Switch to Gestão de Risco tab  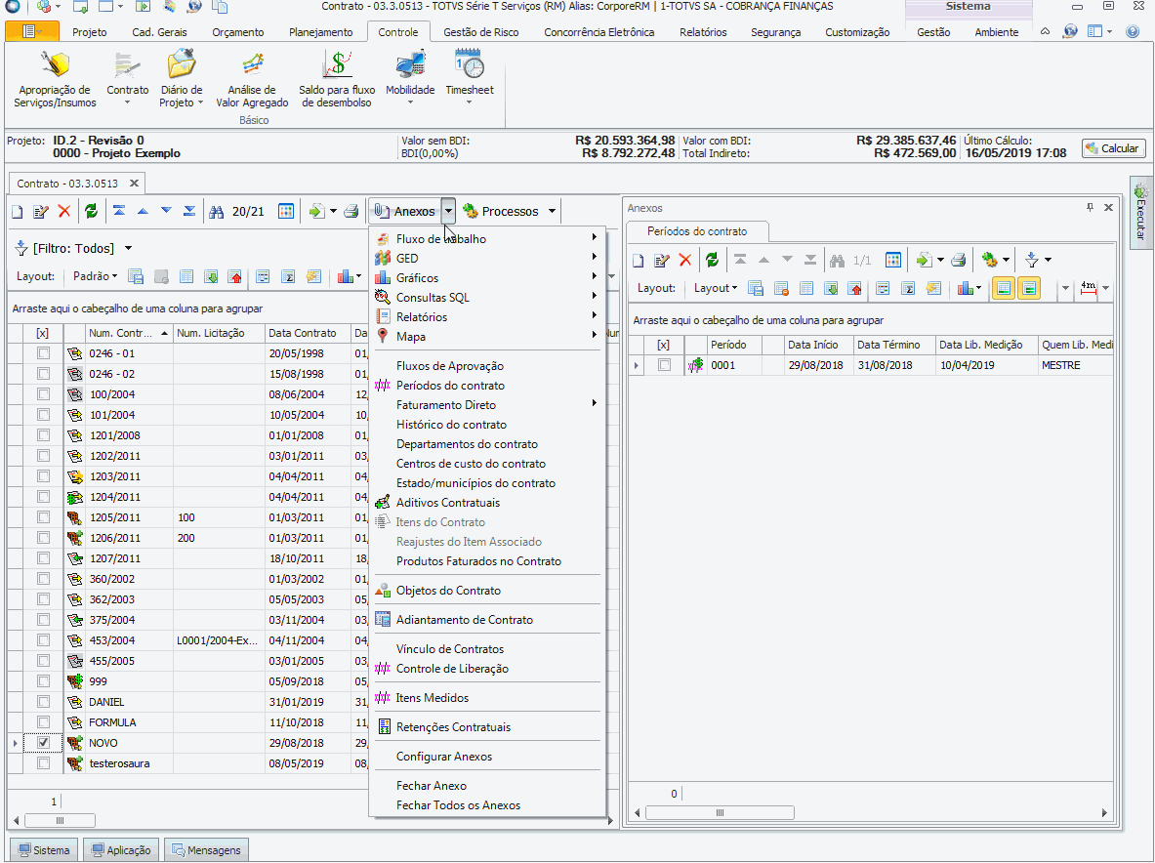[481, 32]
